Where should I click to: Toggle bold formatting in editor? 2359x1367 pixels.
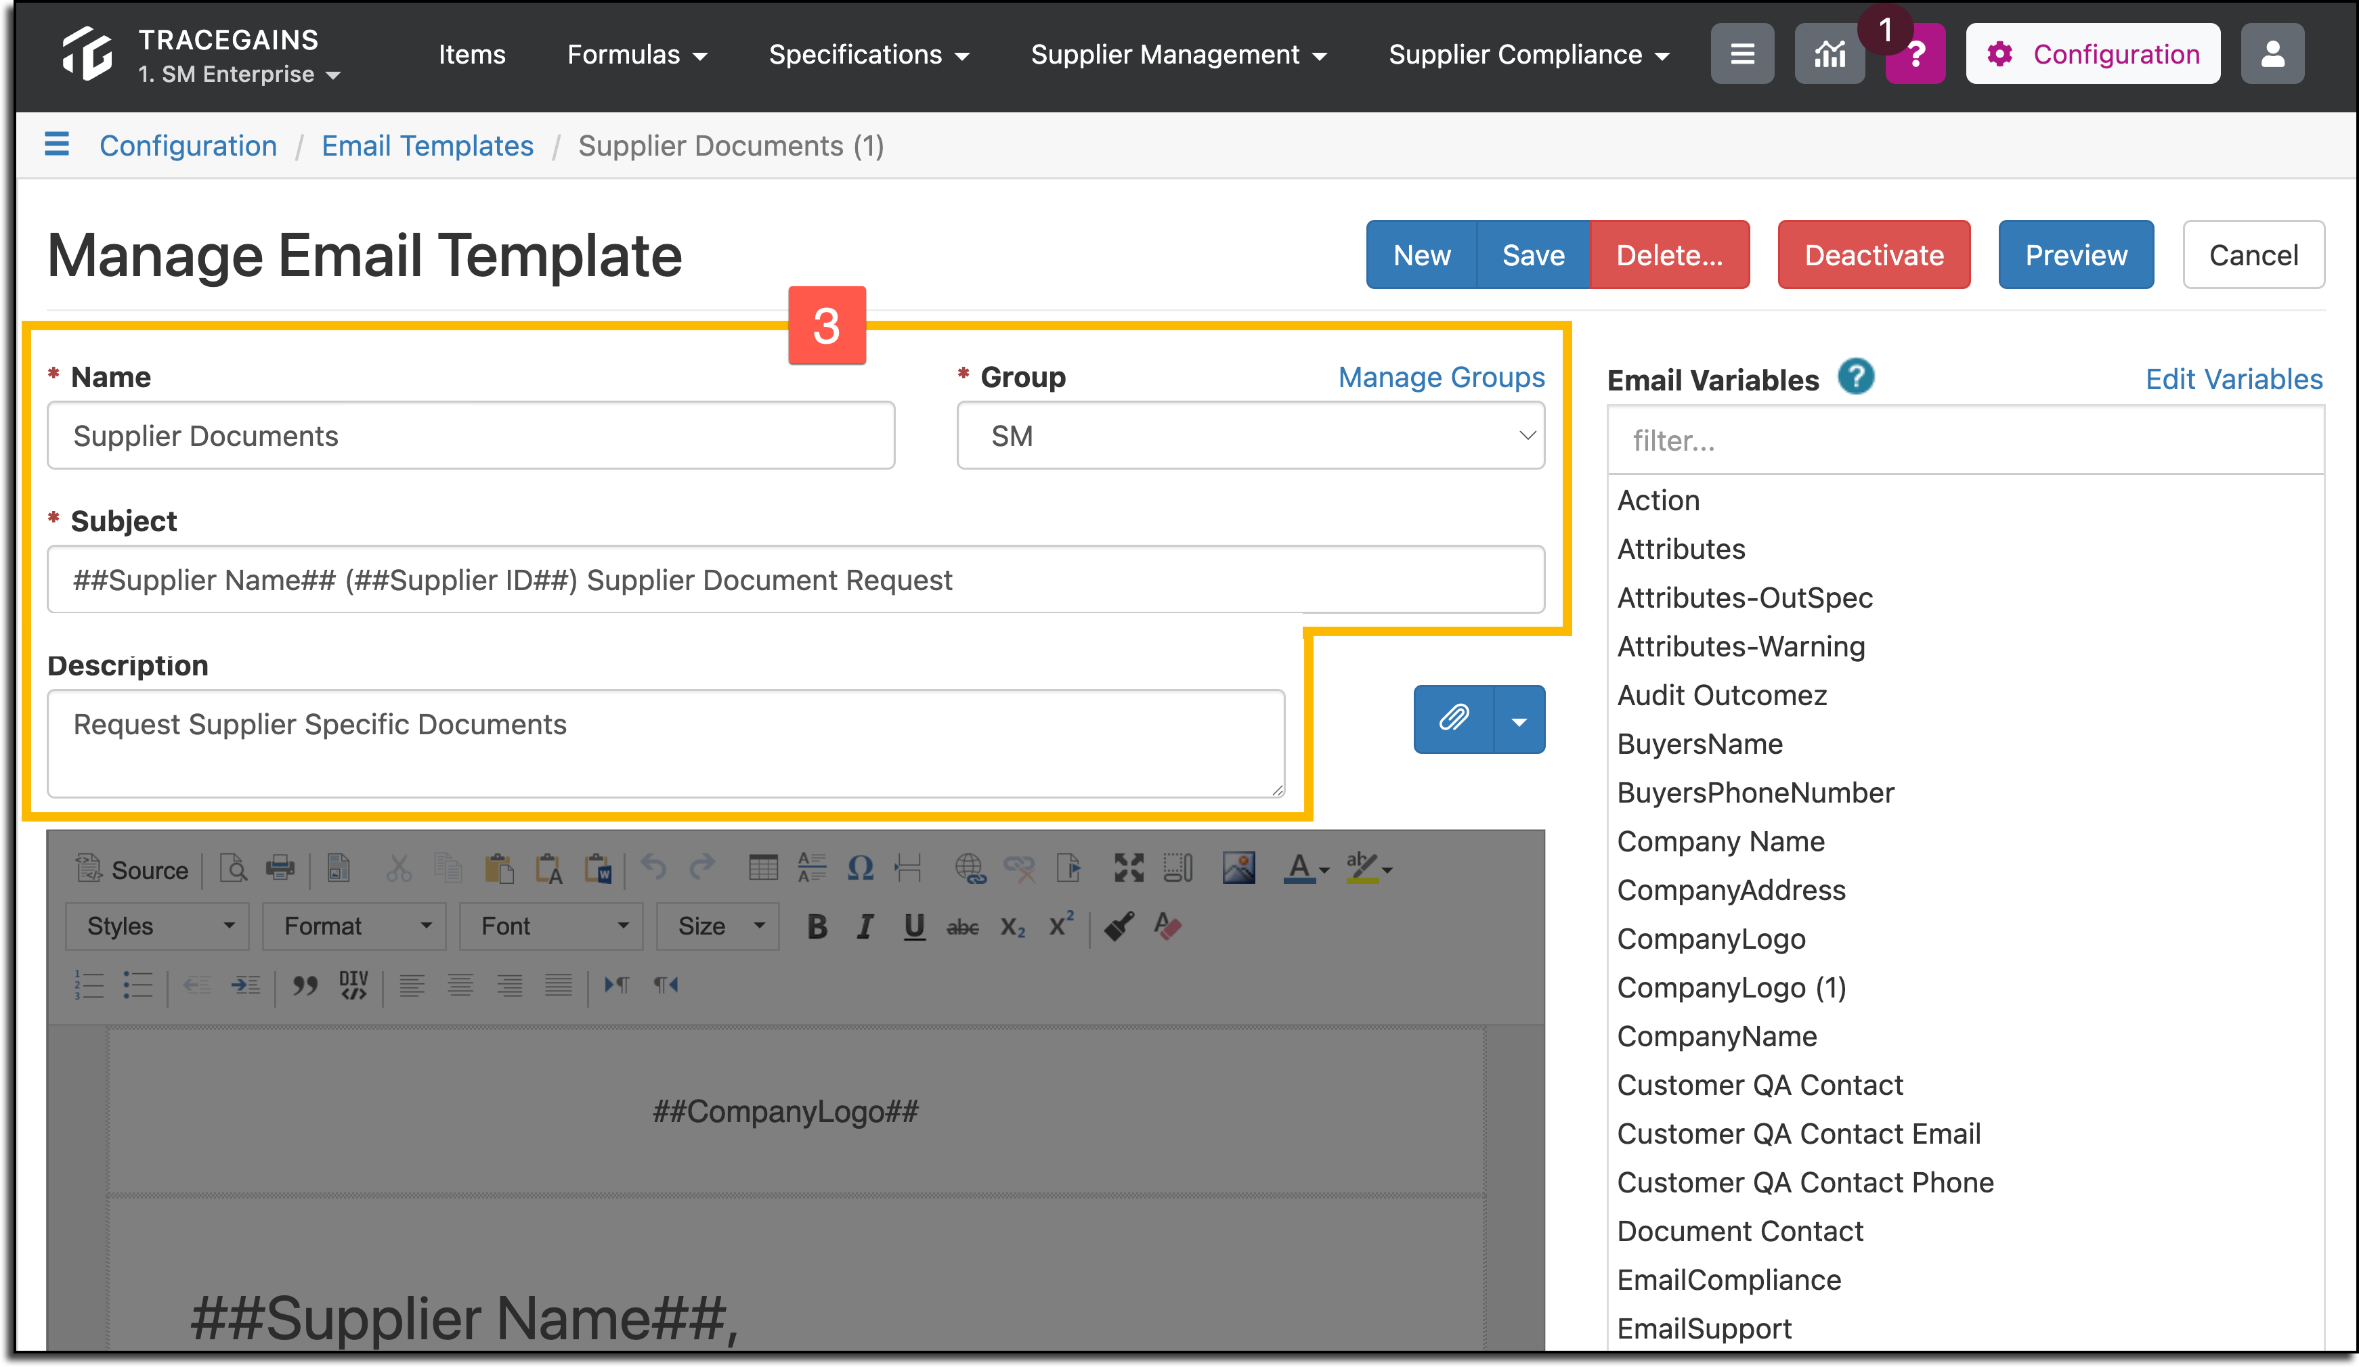tap(817, 926)
